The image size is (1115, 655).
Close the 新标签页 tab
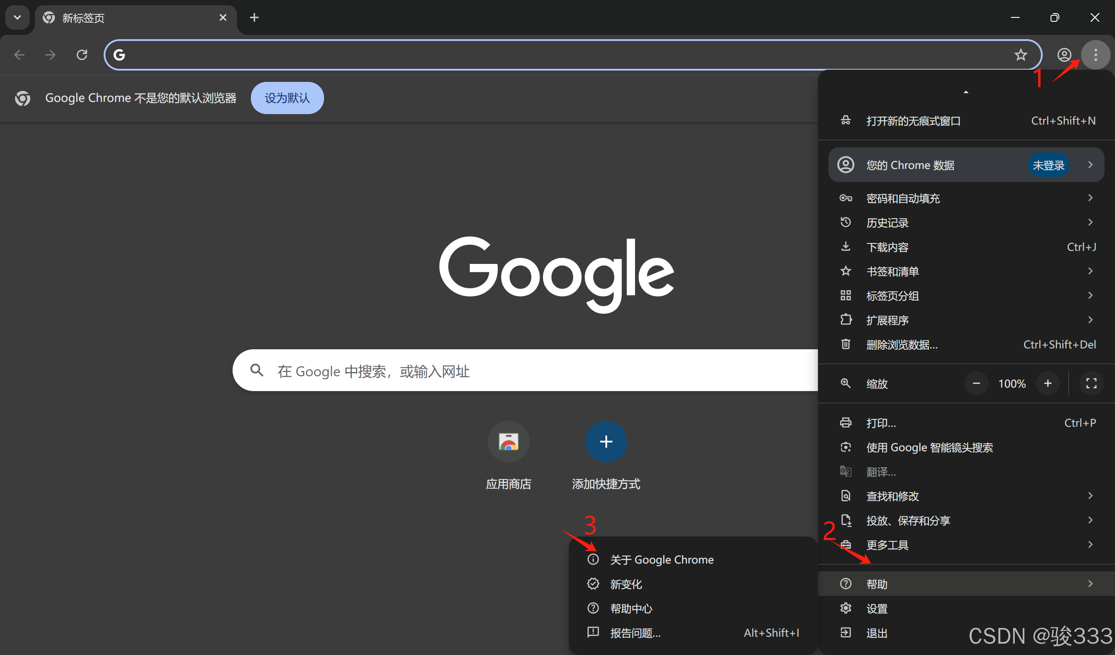223,18
